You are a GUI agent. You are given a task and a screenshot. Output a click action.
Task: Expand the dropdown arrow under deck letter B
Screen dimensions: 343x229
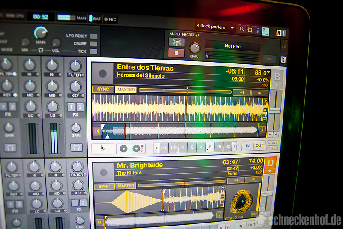[x=277, y=86]
